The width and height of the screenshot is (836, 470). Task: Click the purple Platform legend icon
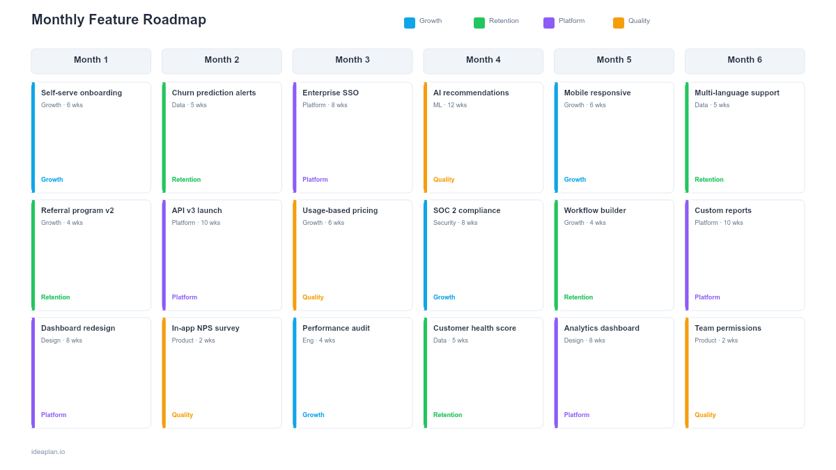click(548, 22)
